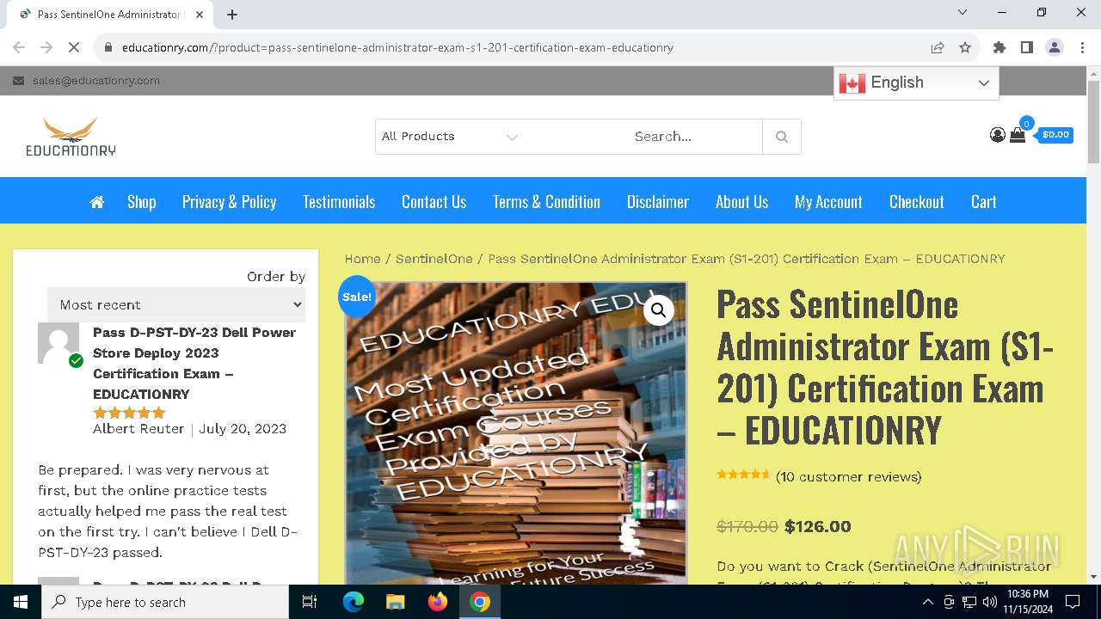
Task: Click the $126.00 sale price
Action: 818,527
